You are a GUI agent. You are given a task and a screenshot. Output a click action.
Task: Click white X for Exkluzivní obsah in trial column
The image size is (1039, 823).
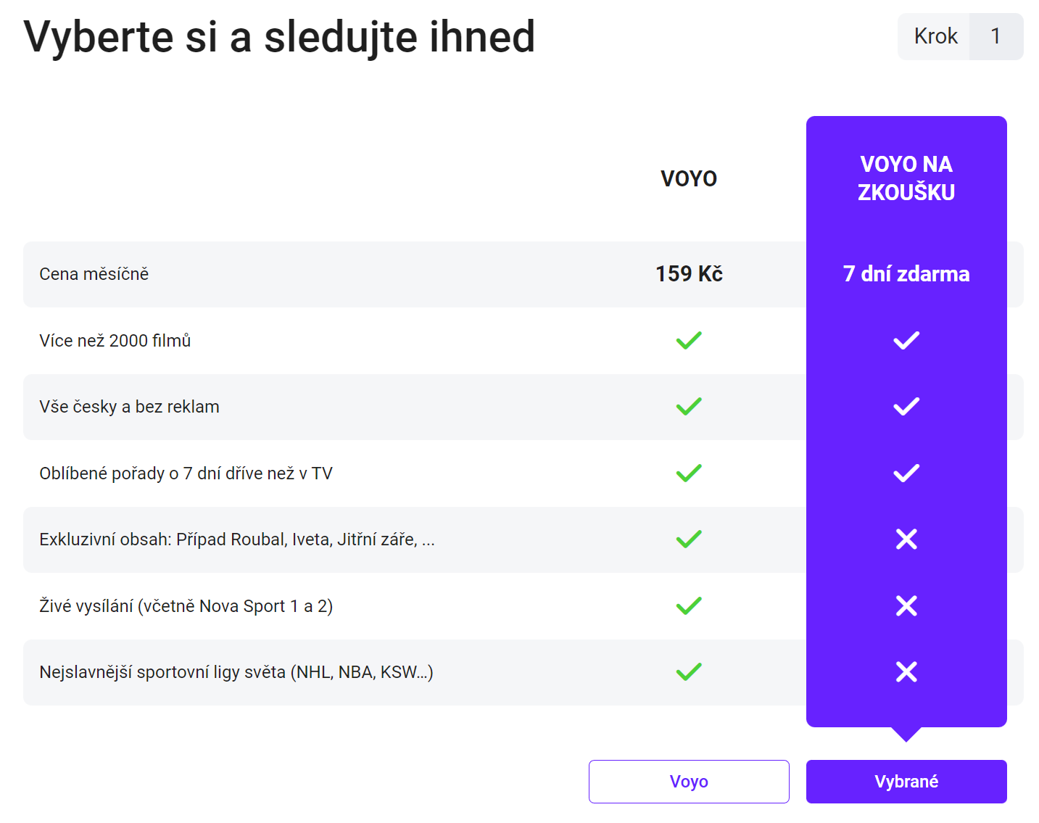tap(906, 539)
